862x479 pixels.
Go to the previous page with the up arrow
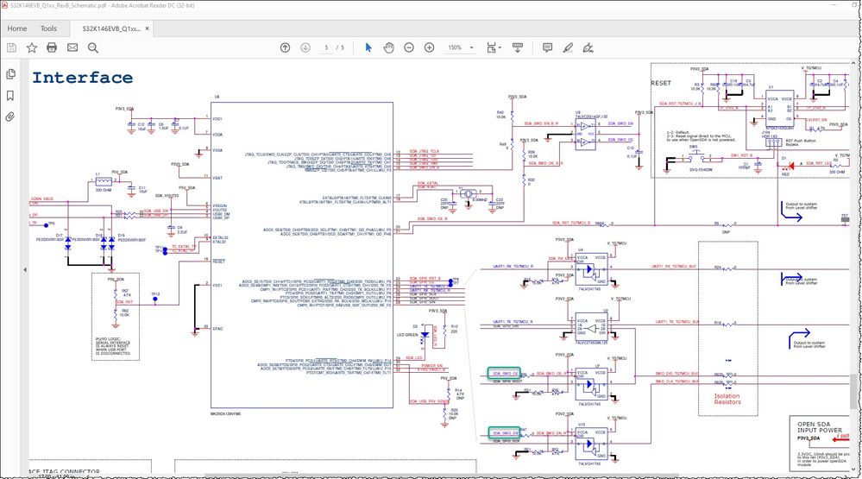pyautogui.click(x=285, y=47)
